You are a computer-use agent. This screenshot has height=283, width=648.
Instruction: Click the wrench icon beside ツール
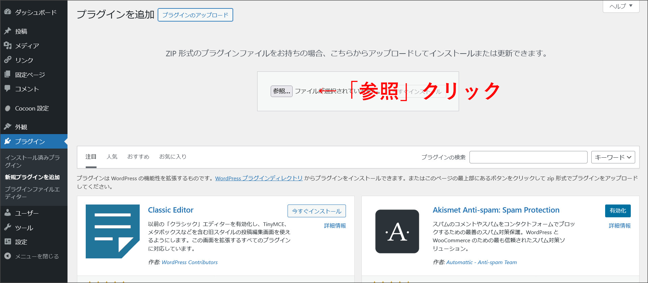pyautogui.click(x=7, y=227)
